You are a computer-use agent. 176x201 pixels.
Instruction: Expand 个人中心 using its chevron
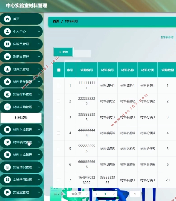pos(39,31)
